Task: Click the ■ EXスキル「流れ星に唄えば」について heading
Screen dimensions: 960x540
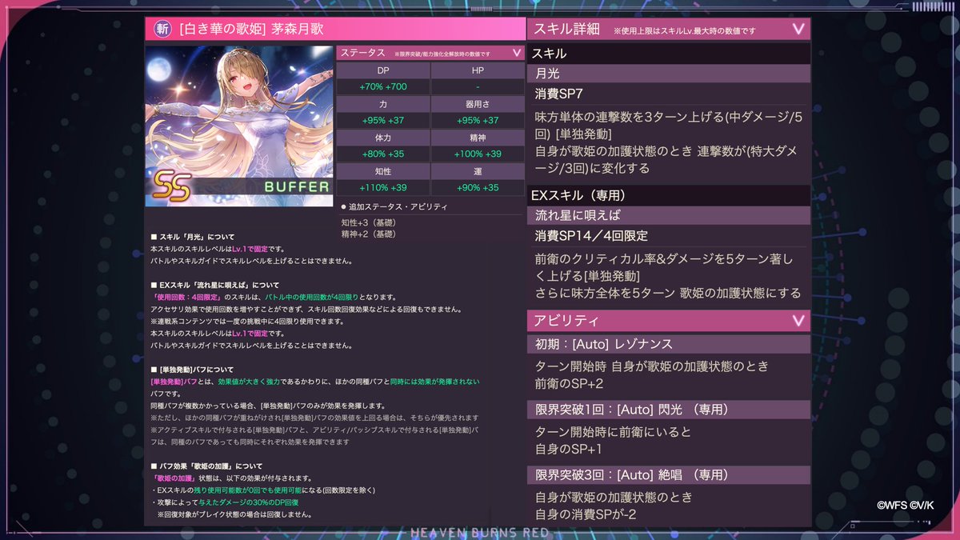Action: pos(215,286)
